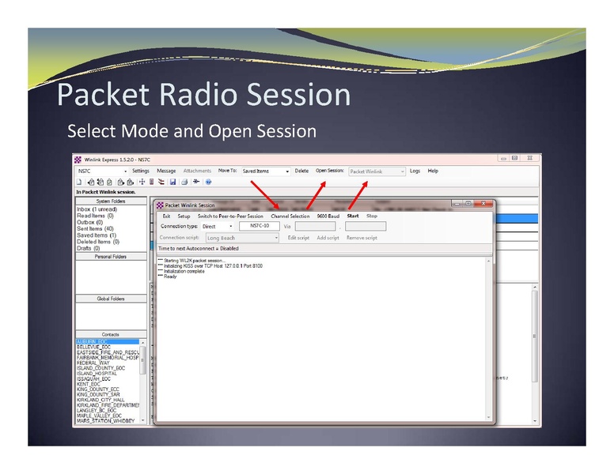Select the KENT_EOC contact

89,384
